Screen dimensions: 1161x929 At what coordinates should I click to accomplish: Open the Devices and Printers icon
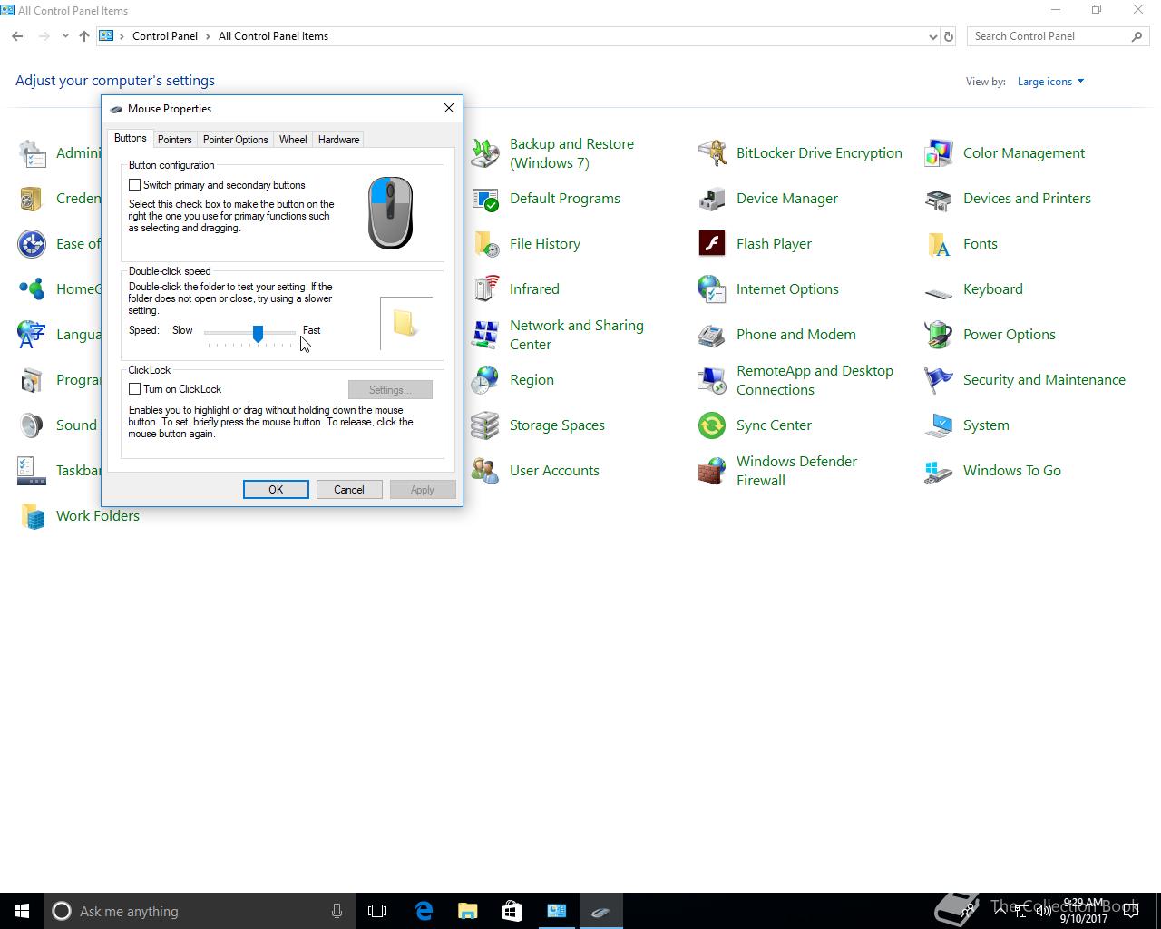[x=939, y=199]
